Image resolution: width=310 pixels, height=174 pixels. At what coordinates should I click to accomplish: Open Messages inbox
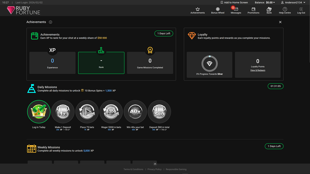(236, 10)
